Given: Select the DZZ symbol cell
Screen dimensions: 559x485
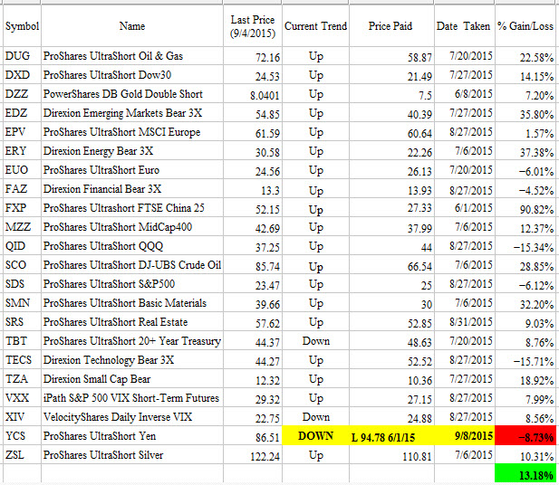Looking at the screenshot, I should pyautogui.click(x=22, y=94).
